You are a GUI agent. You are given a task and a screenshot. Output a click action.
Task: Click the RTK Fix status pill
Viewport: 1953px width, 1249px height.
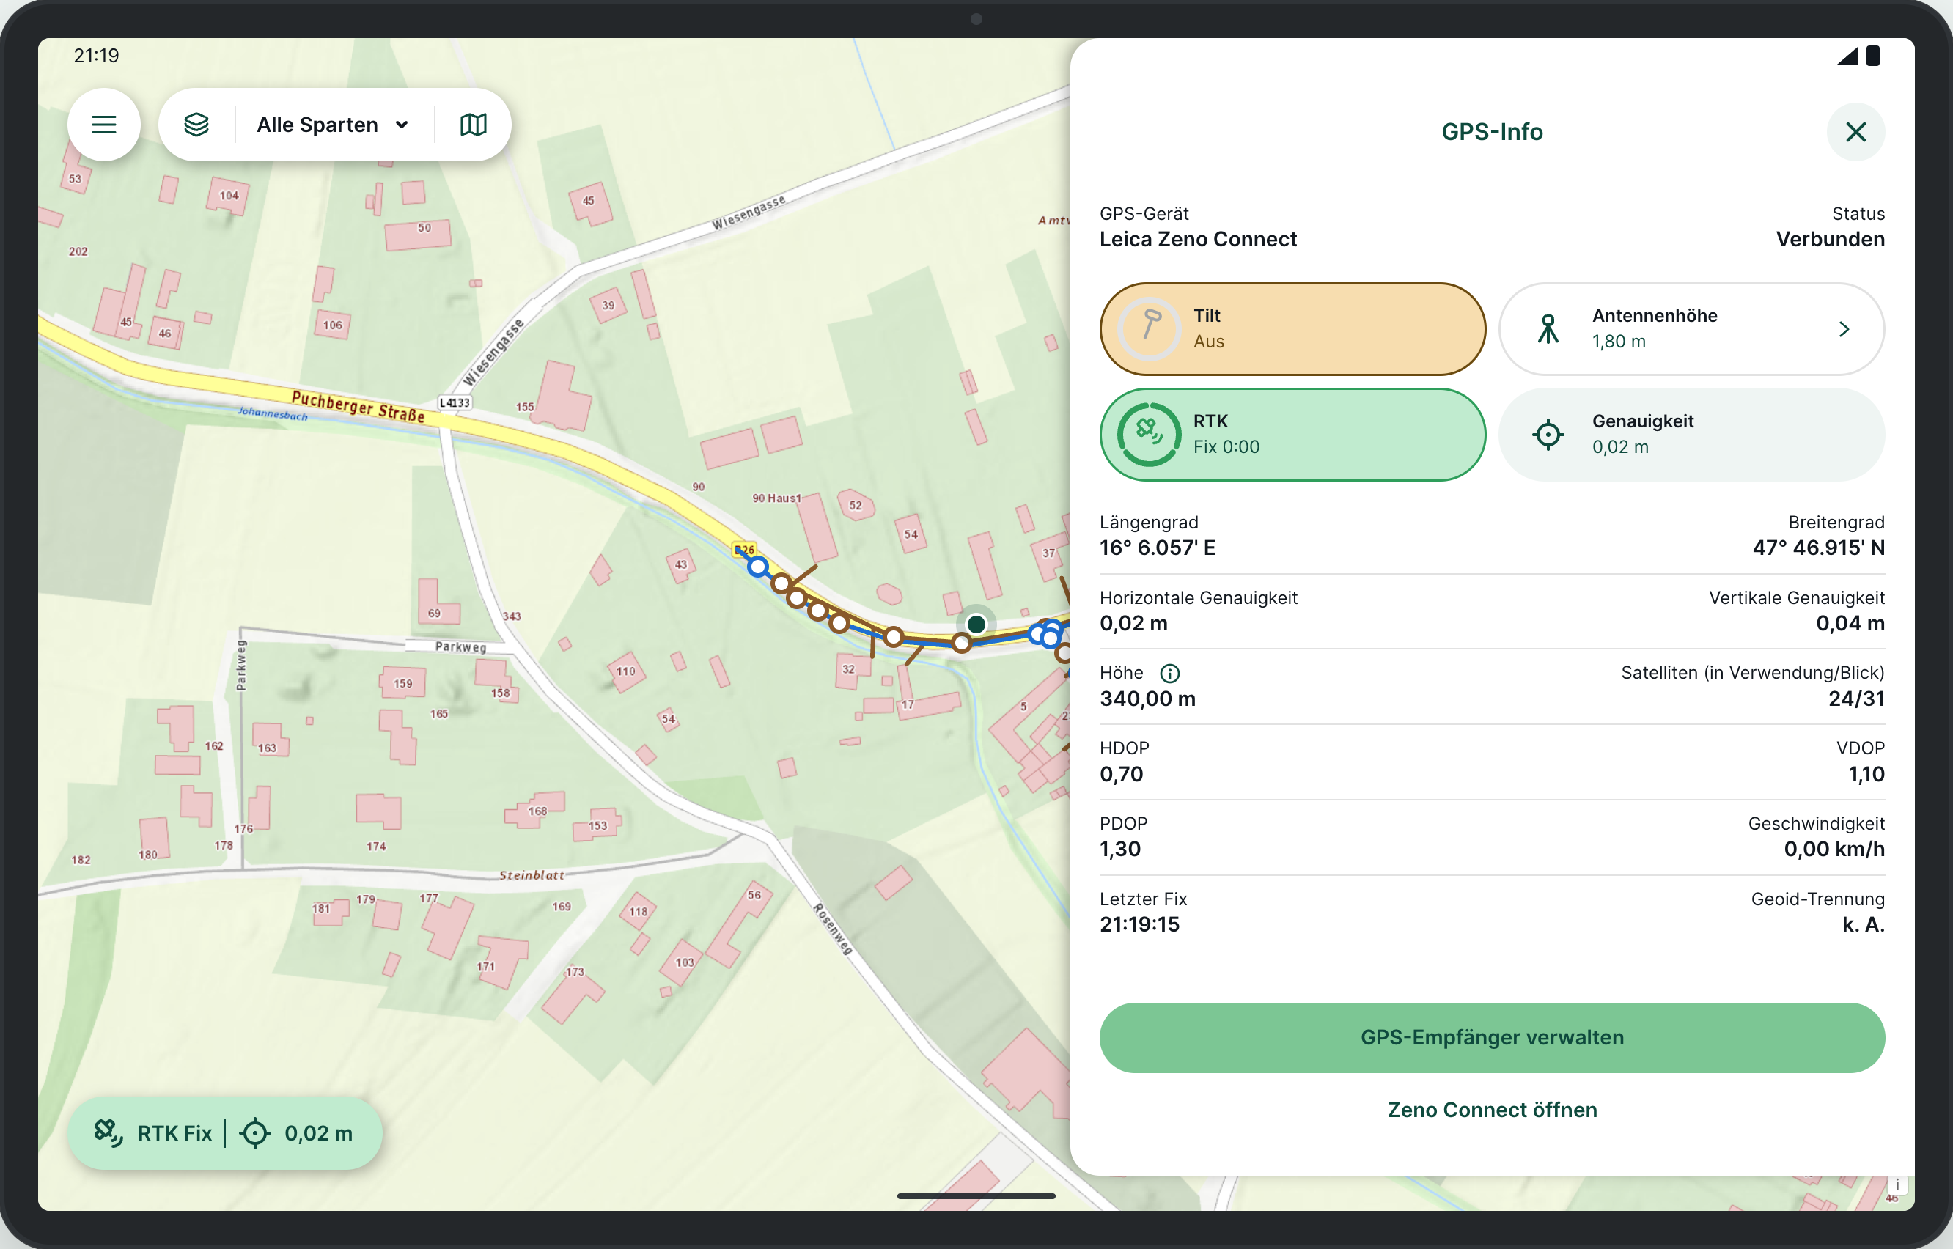pos(224,1133)
